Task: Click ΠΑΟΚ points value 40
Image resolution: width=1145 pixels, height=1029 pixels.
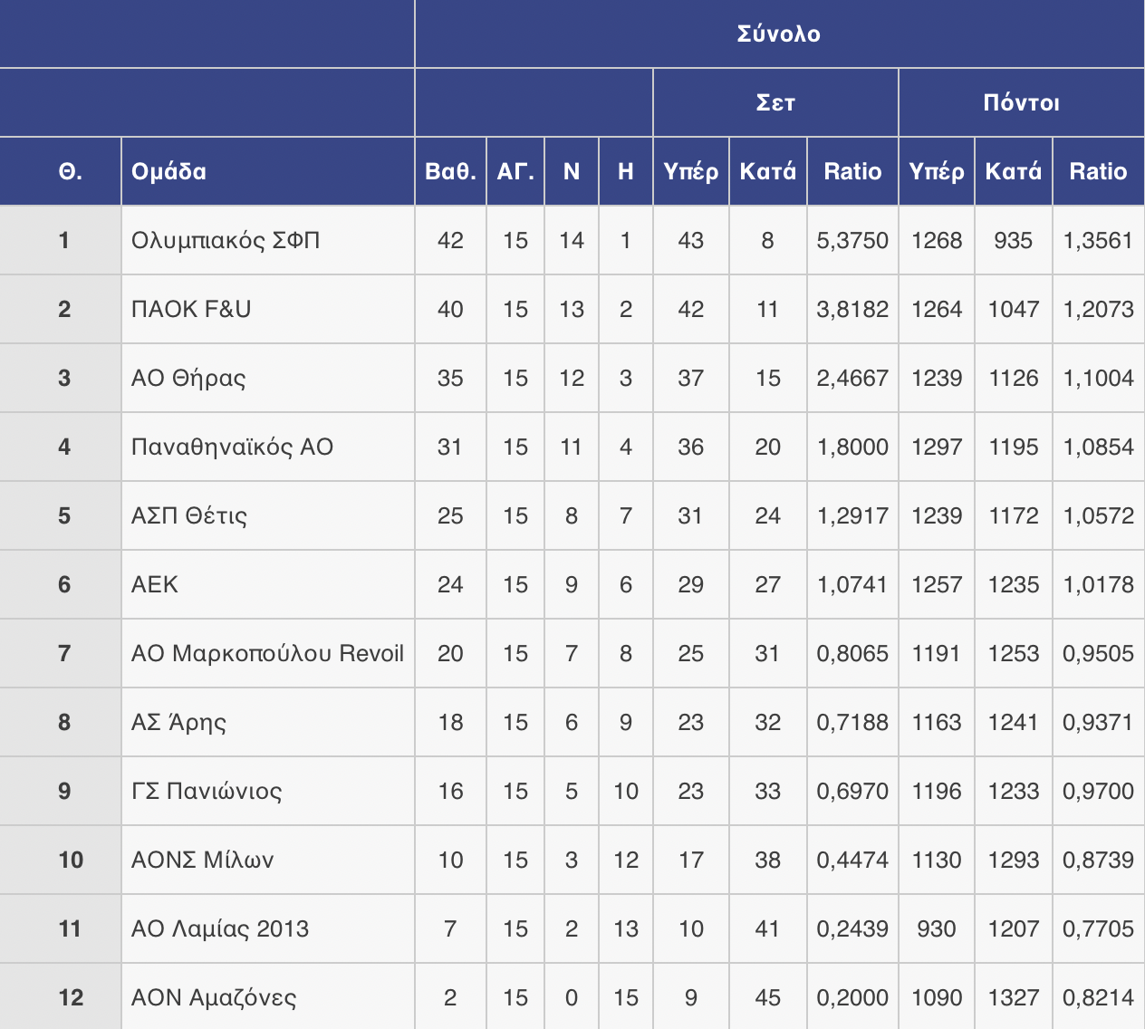Action: coord(450,309)
